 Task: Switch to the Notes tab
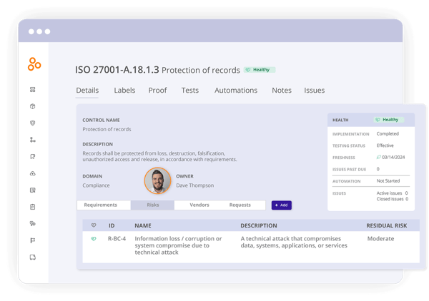[282, 91]
